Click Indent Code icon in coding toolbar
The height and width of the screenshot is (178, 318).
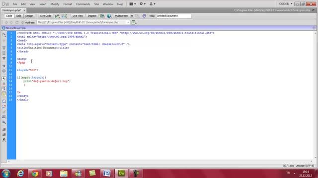click(x=4, y=130)
